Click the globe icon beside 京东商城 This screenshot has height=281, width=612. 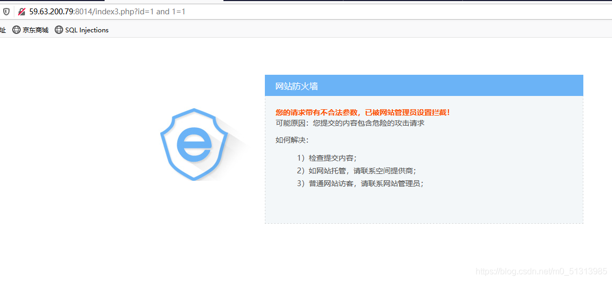(16, 30)
